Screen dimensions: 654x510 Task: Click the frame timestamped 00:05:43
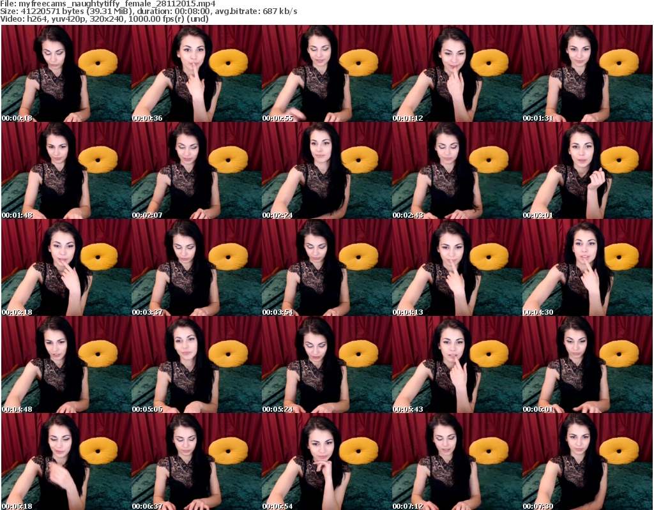tap(457, 364)
